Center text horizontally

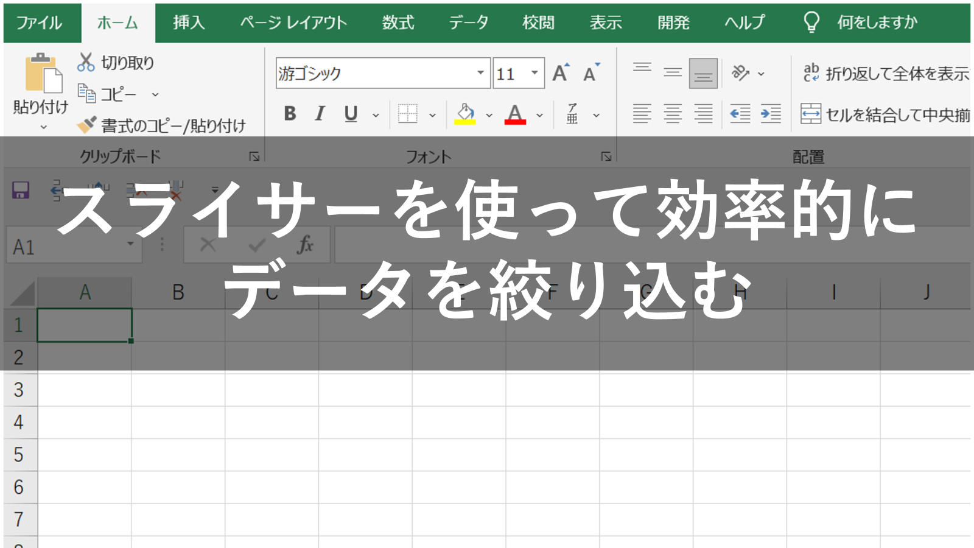[673, 114]
